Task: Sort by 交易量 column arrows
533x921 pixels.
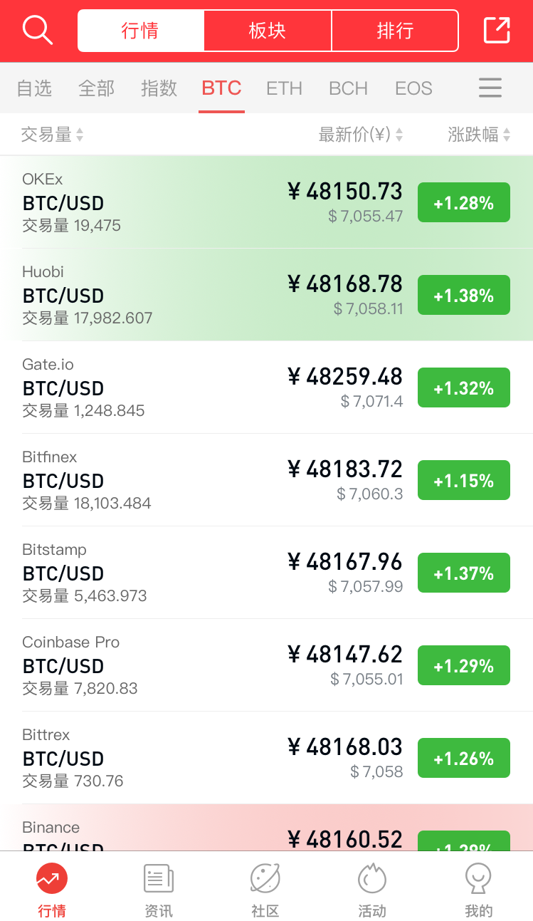Action: pos(80,135)
